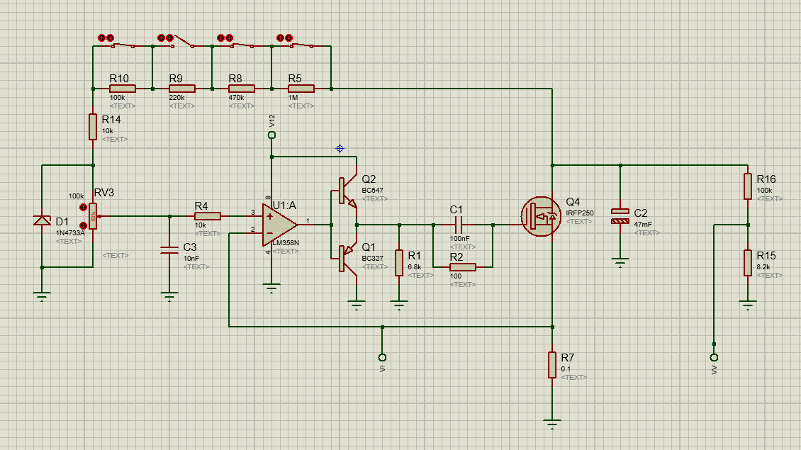
Task: Click the Vi terminal below the op-amp
Action: click(382, 356)
